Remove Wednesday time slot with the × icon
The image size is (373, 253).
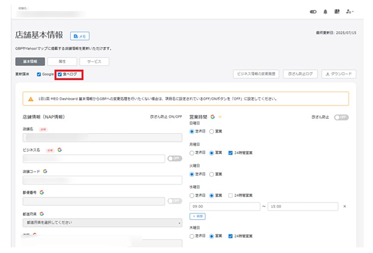(x=345, y=206)
